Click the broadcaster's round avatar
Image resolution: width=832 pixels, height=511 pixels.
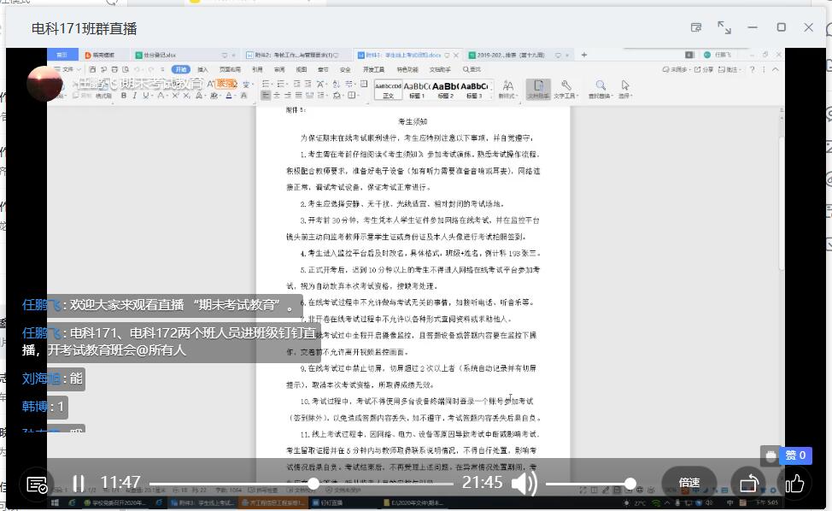pos(44,84)
